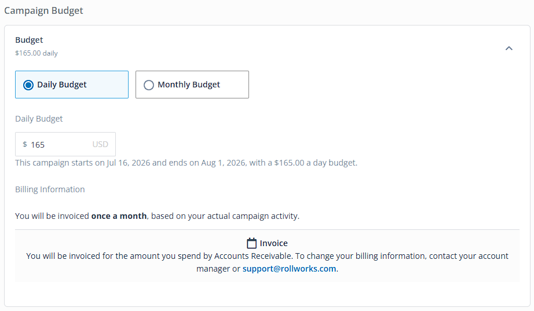This screenshot has width=534, height=311.
Task: Select the Monthly Budget radio circle
Action: click(148, 85)
